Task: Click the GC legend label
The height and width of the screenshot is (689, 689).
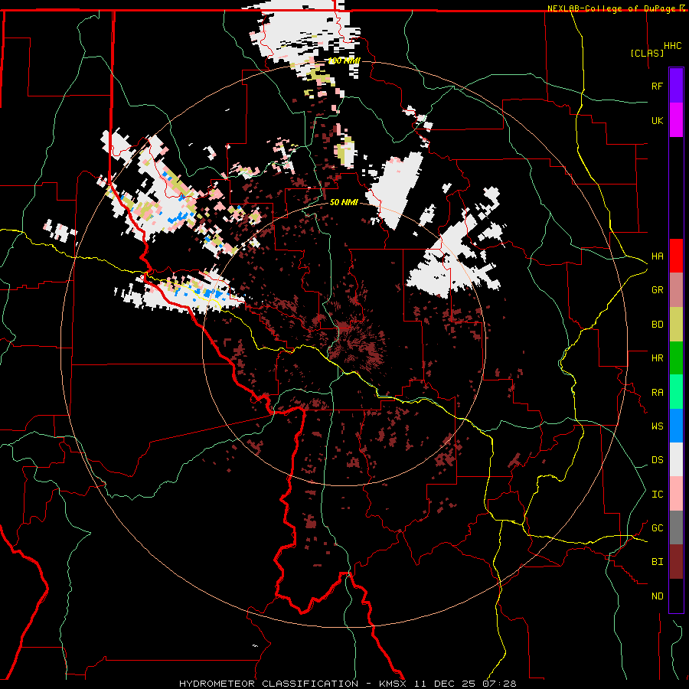Action: 657,528
